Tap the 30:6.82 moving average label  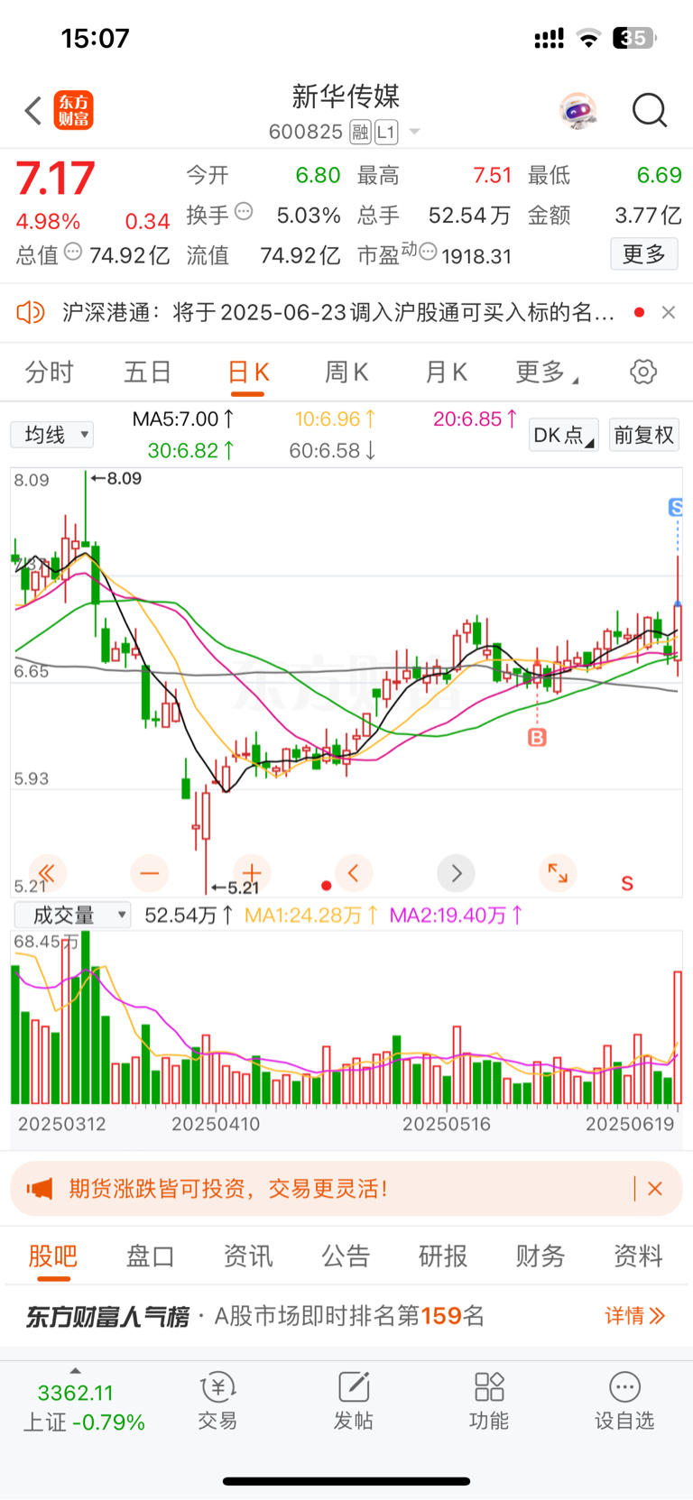pyautogui.click(x=190, y=450)
